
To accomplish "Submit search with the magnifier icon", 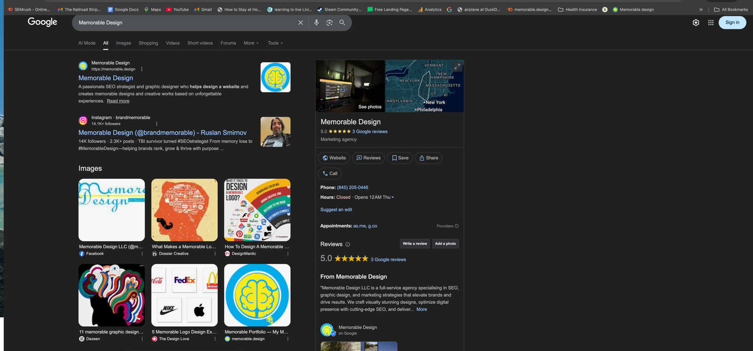I will tap(342, 23).
